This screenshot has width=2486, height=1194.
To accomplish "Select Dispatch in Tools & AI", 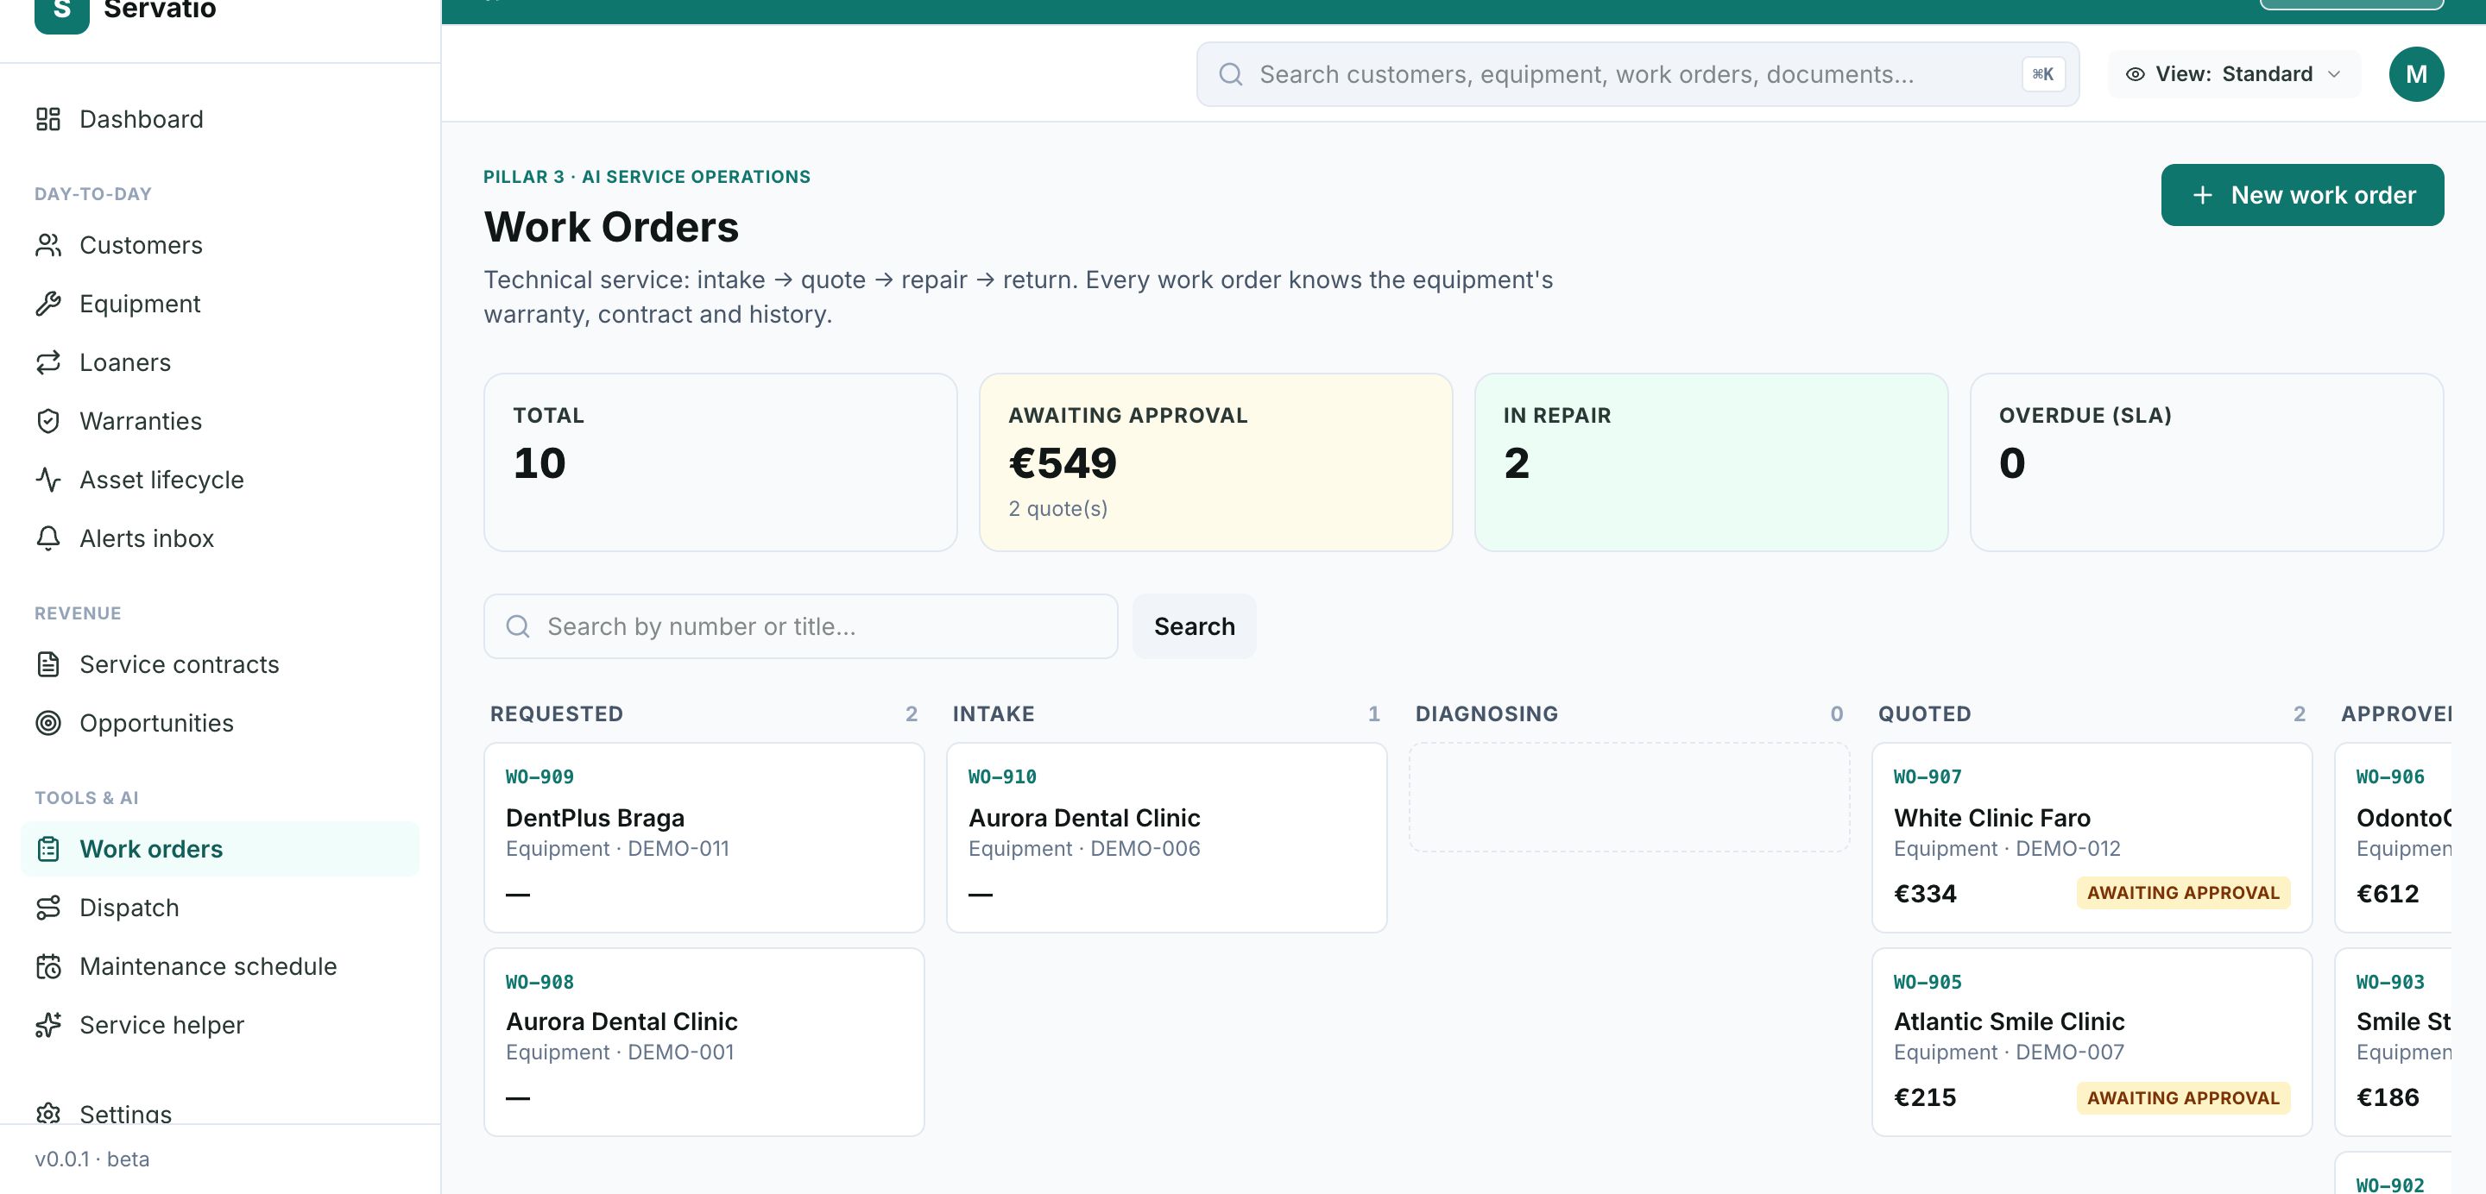I will point(220,908).
